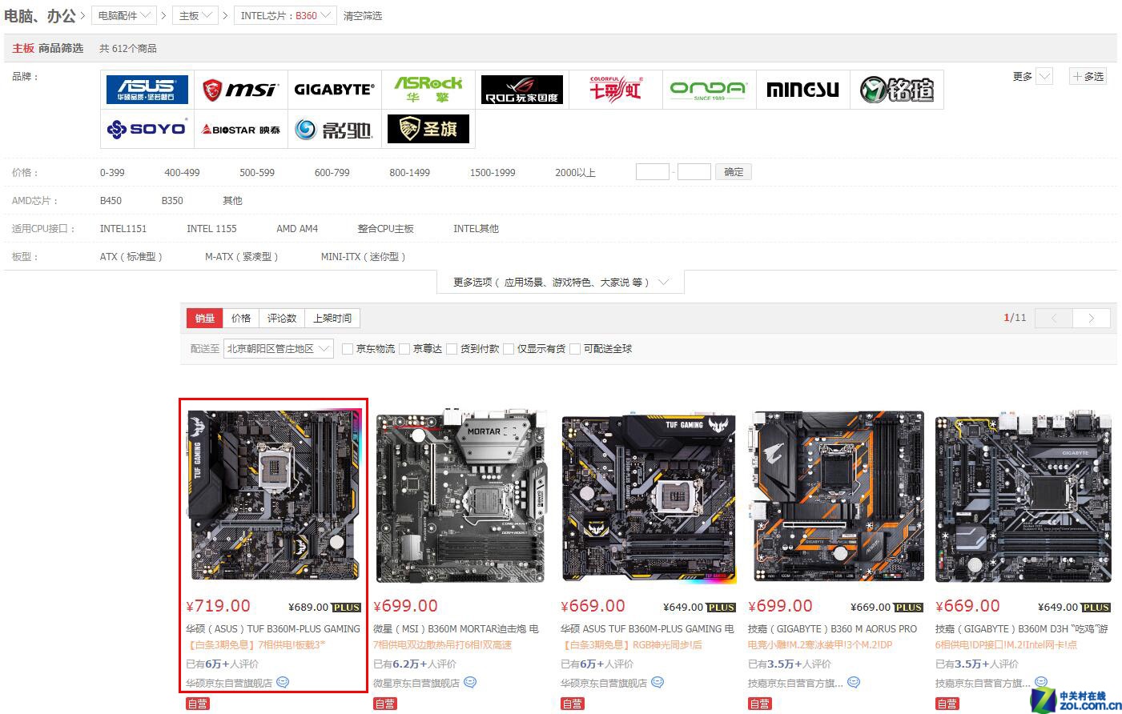The height and width of the screenshot is (714, 1122).
Task: Select the BIOSTAR brand logo
Action: [240, 129]
